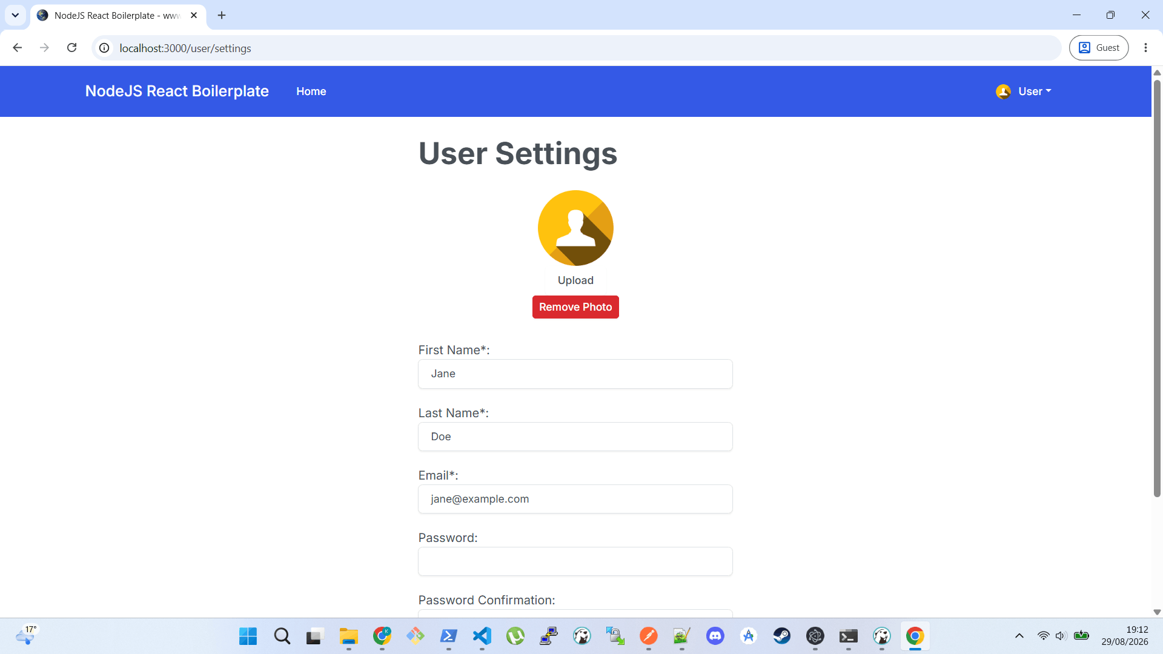Click the small user avatar in navbar
Viewport: 1163px width, 654px height.
click(x=1003, y=91)
